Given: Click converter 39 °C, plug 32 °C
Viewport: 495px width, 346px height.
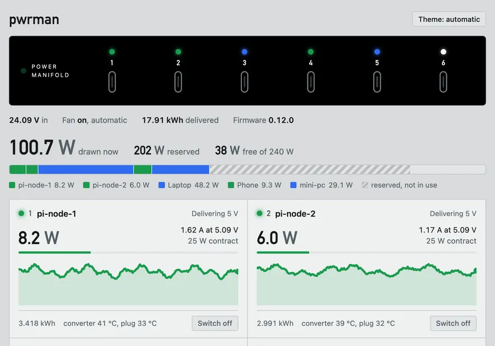Looking at the screenshot, I should pyautogui.click(x=348, y=323).
